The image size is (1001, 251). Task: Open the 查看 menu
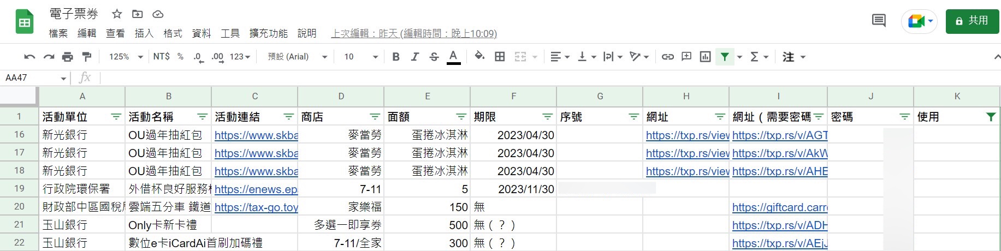coord(115,33)
